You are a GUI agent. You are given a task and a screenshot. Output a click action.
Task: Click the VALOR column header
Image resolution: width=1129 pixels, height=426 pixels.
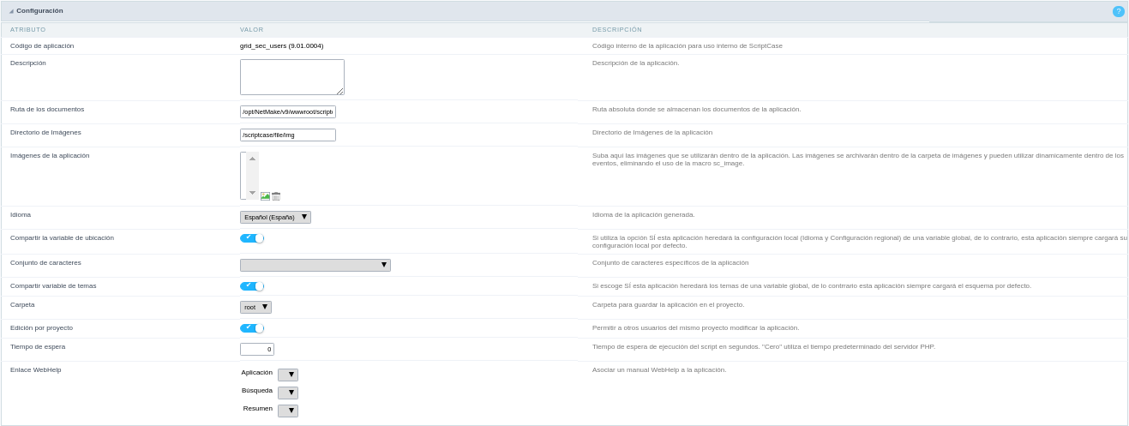pos(252,30)
